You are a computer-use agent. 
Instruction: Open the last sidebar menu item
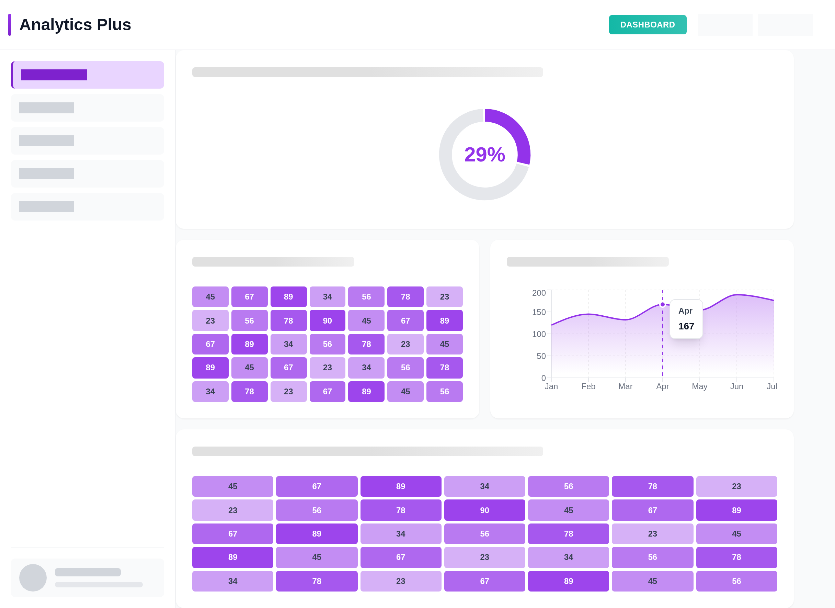click(88, 206)
